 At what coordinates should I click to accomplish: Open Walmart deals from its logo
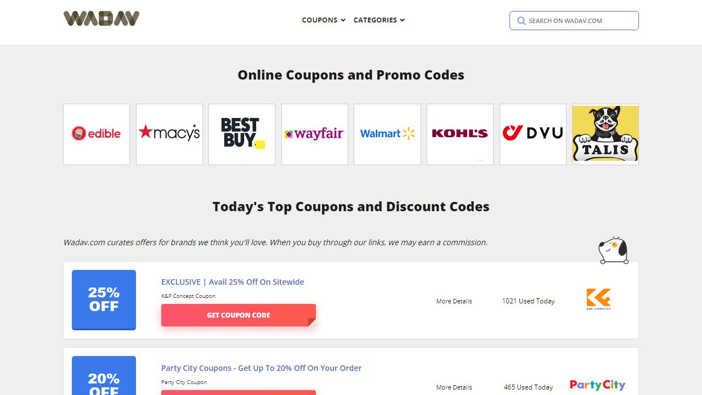[387, 134]
